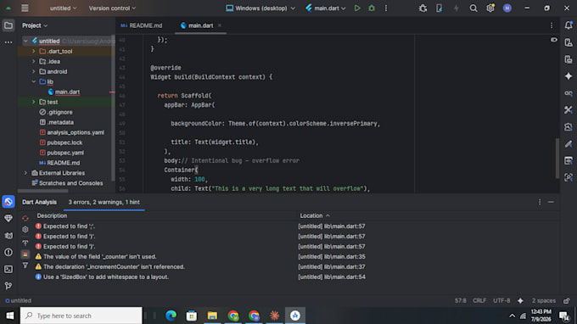Sort by the Location column header
This screenshot has width=577, height=324.
point(315,215)
